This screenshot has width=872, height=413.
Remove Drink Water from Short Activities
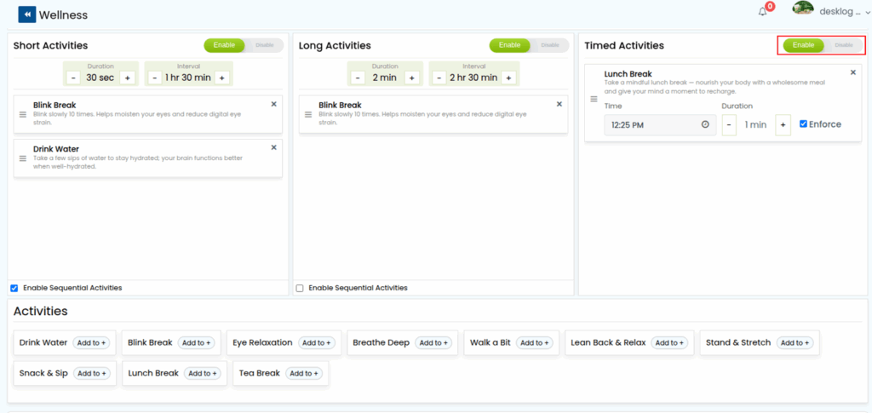point(273,147)
